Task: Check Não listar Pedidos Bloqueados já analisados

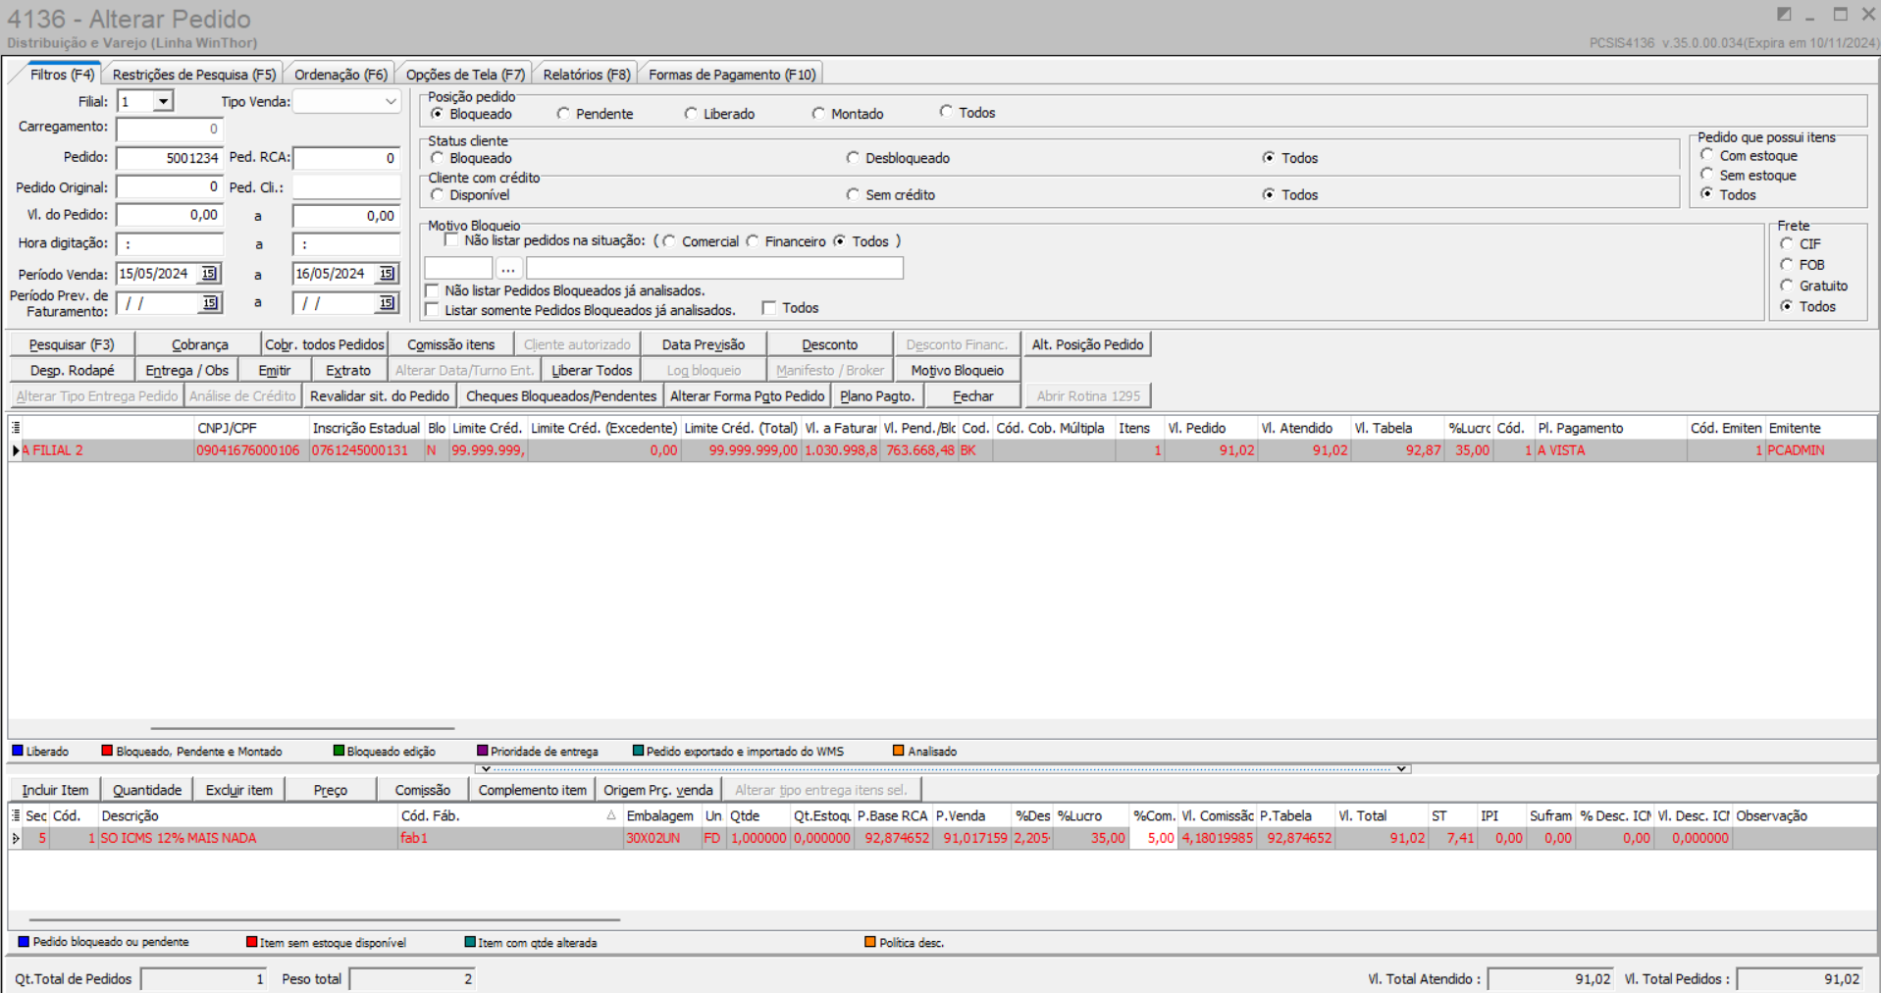Action: (x=432, y=290)
